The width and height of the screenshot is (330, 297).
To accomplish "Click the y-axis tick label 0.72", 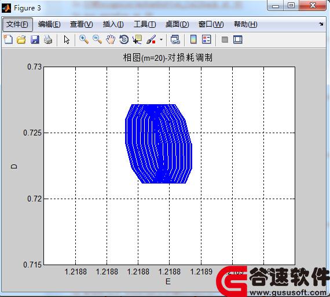I will (x=35, y=199).
